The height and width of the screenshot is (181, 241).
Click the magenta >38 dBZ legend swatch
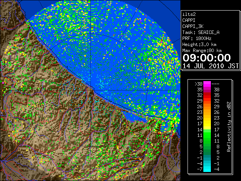pos(207,84)
